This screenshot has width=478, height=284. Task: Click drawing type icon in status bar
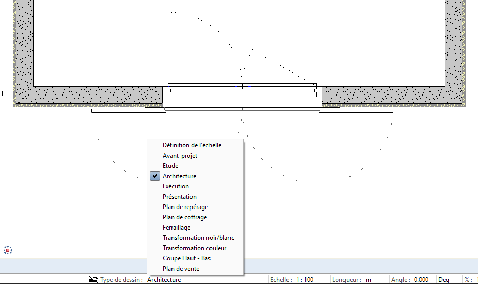93,279
